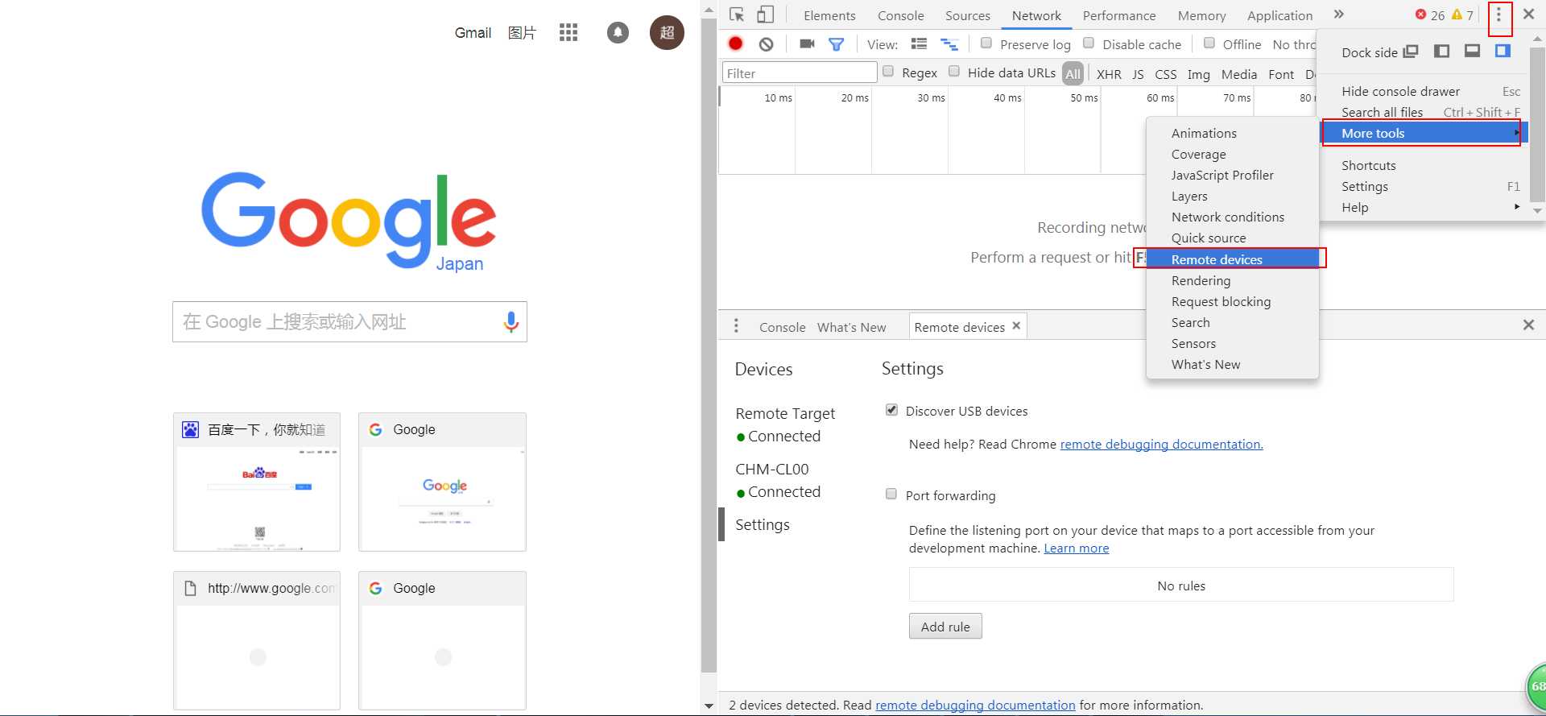Enable the Port forwarding checkbox
1546x716 pixels.
(891, 495)
